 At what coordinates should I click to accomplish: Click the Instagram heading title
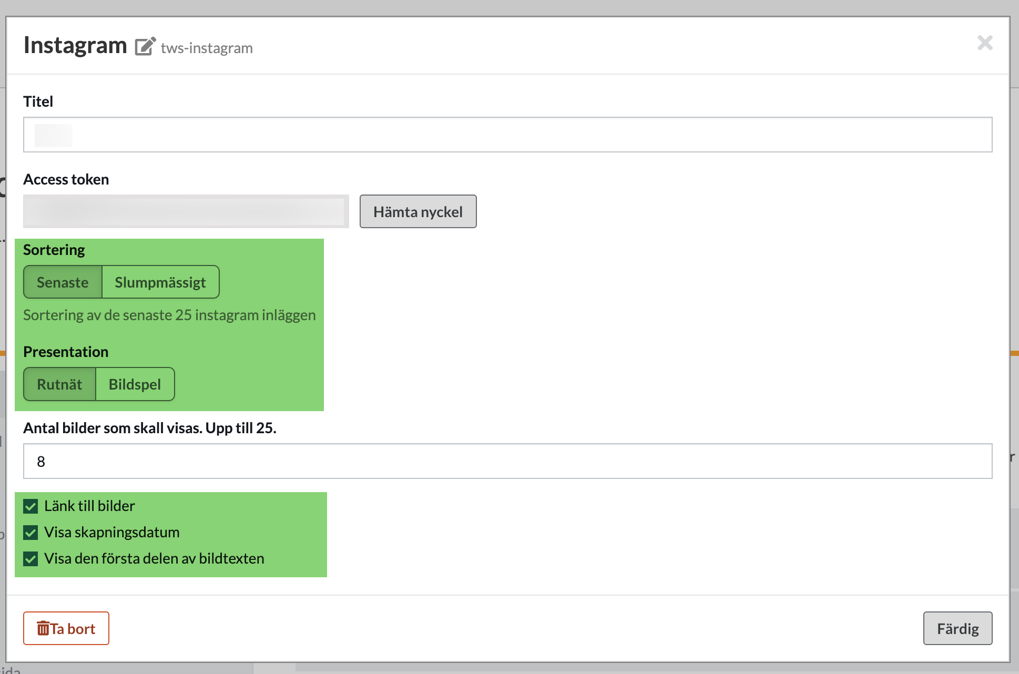pyautogui.click(x=75, y=45)
